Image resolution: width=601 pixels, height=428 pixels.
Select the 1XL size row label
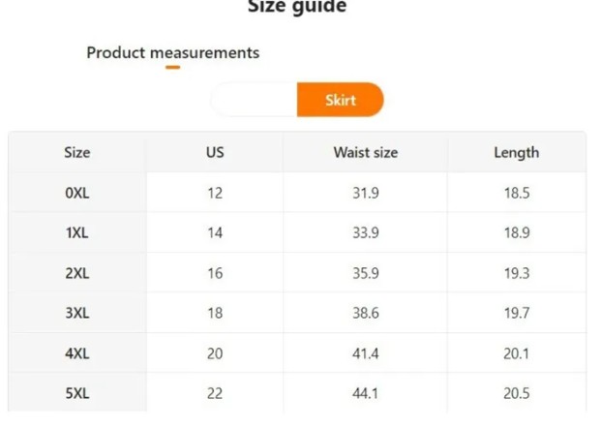77,232
